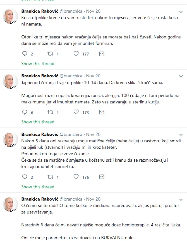Viewport: 187px width, 241px height.
Task: Click Show this thread under the third tweet
Action: 38,187
